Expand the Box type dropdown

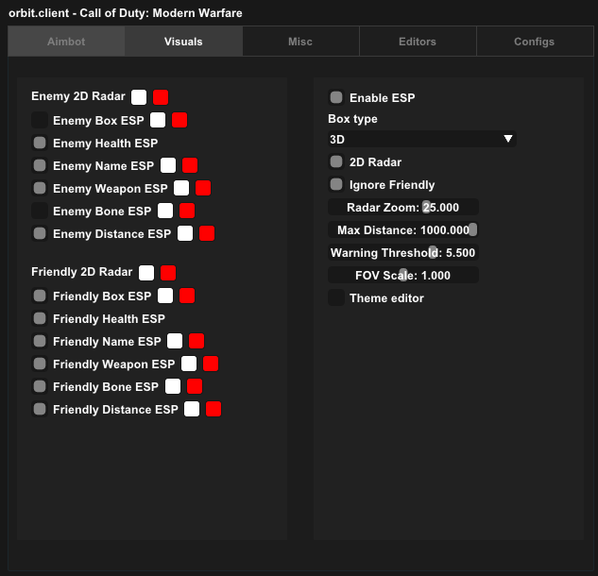[421, 140]
